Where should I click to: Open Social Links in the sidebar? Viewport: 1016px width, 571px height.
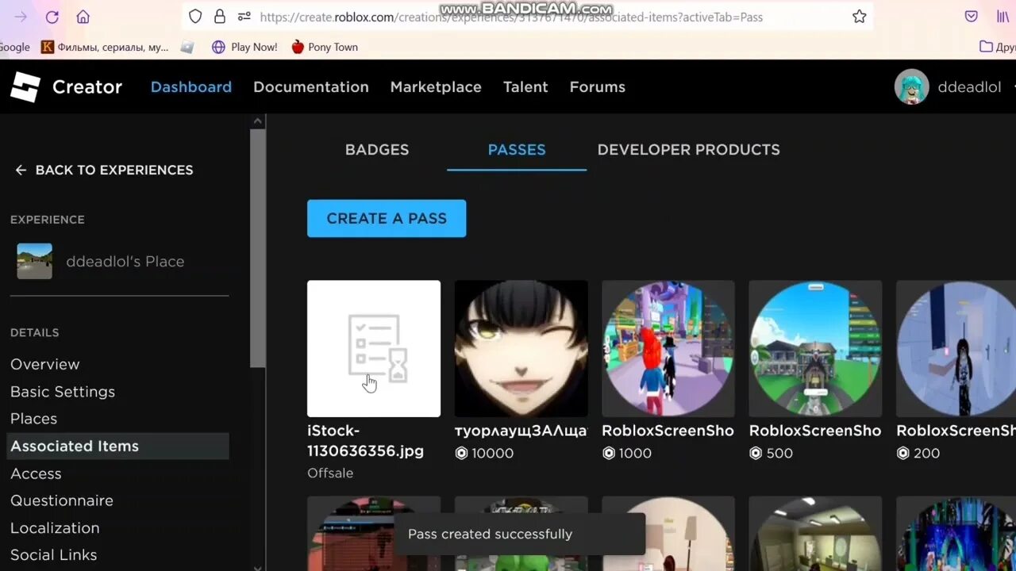[x=53, y=554]
